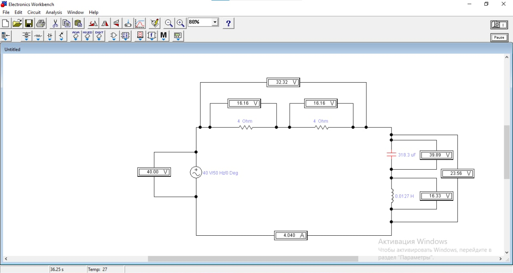Open the Diodes parts bin

click(x=50, y=36)
